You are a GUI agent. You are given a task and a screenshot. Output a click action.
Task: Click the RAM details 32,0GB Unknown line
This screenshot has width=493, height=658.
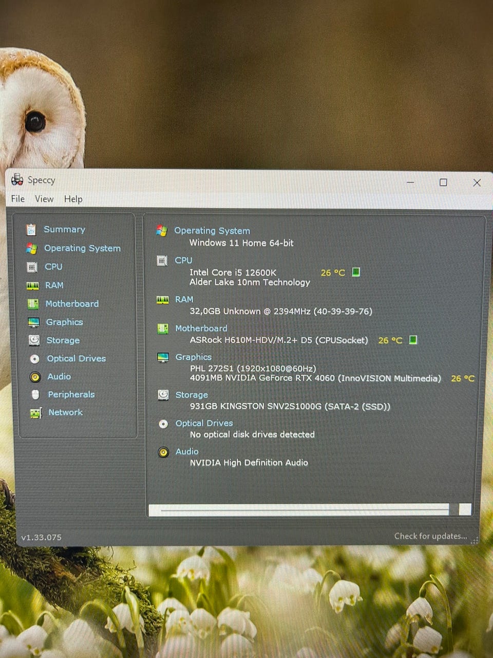[281, 312]
